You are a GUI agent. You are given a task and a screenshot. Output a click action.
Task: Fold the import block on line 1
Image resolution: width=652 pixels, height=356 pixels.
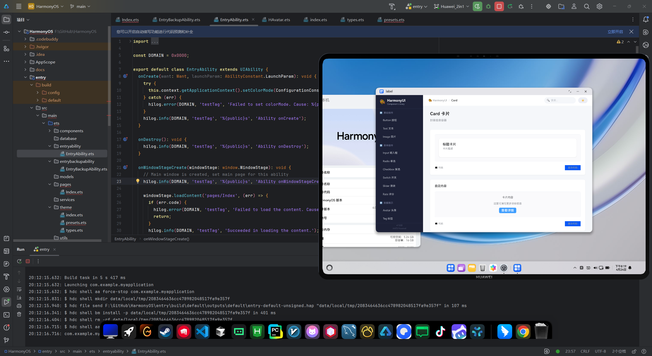pyautogui.click(x=130, y=41)
